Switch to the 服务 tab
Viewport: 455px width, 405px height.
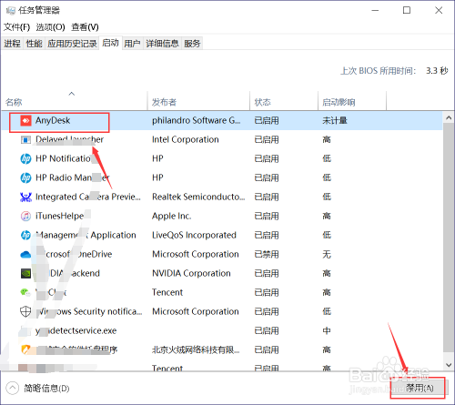coord(192,44)
